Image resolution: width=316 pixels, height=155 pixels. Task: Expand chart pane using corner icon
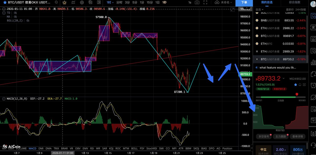coord(232,10)
